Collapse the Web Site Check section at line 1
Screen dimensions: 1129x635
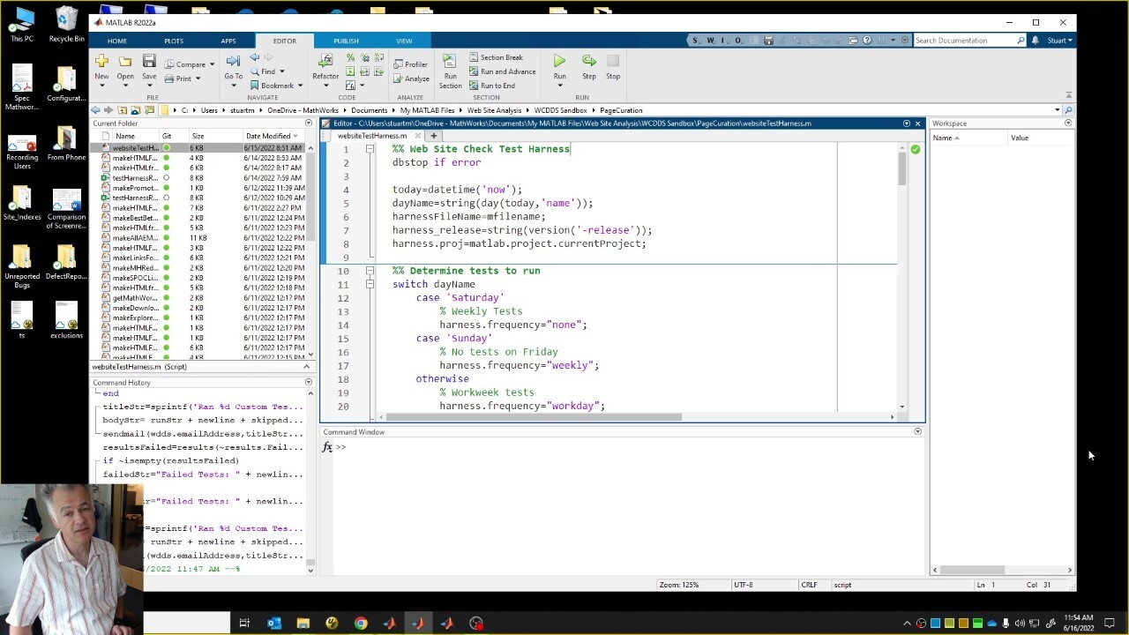(x=370, y=149)
